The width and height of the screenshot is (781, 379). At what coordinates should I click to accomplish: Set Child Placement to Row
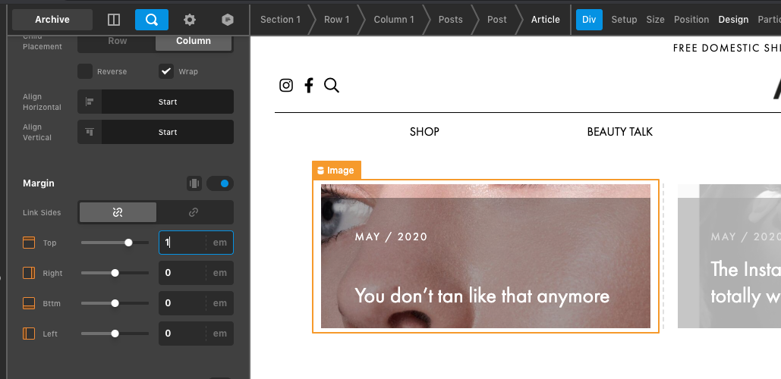point(117,41)
